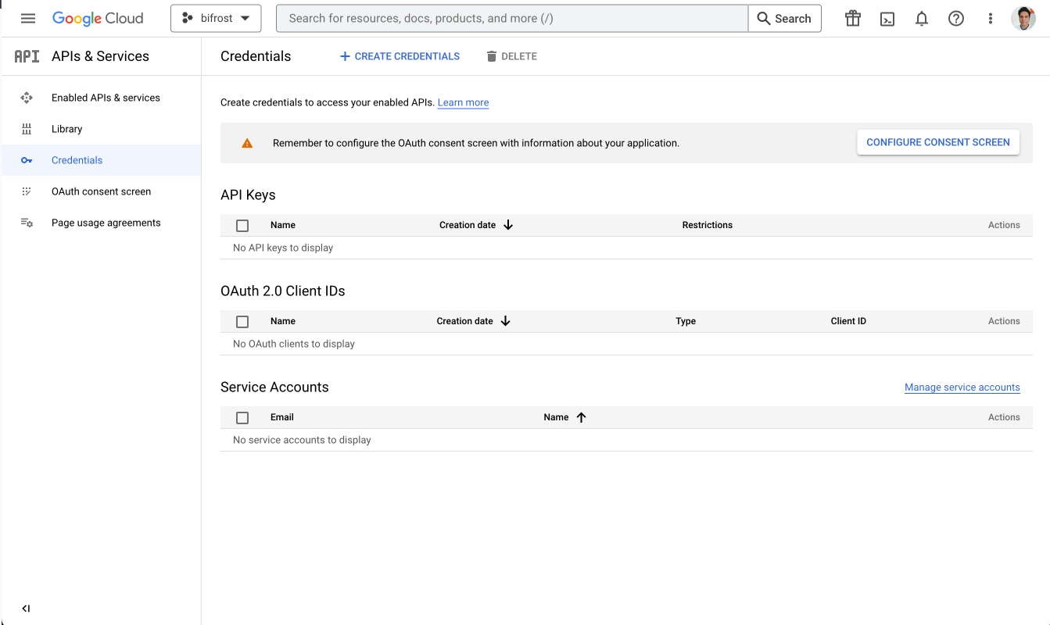Open the hamburger navigation menu
The height and width of the screenshot is (625, 1050).
click(x=28, y=18)
